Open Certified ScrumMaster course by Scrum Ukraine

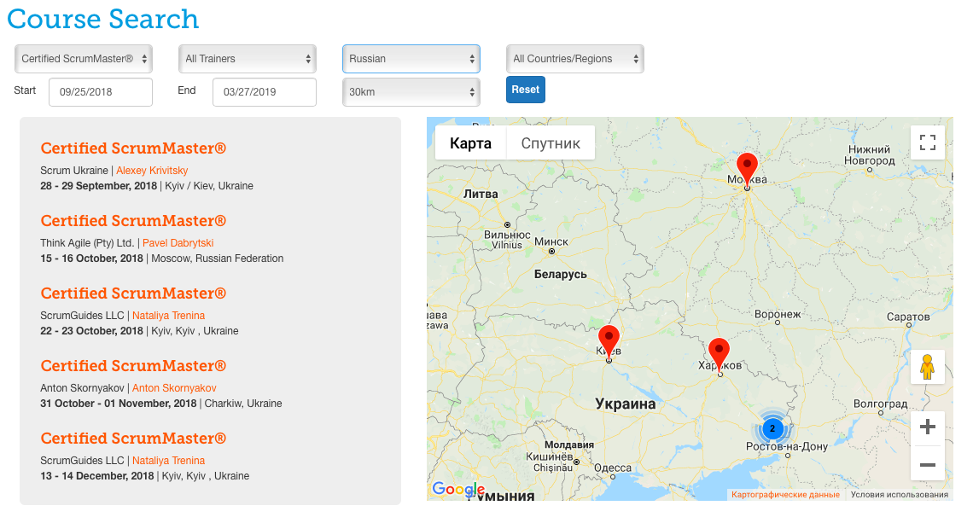[x=133, y=148]
